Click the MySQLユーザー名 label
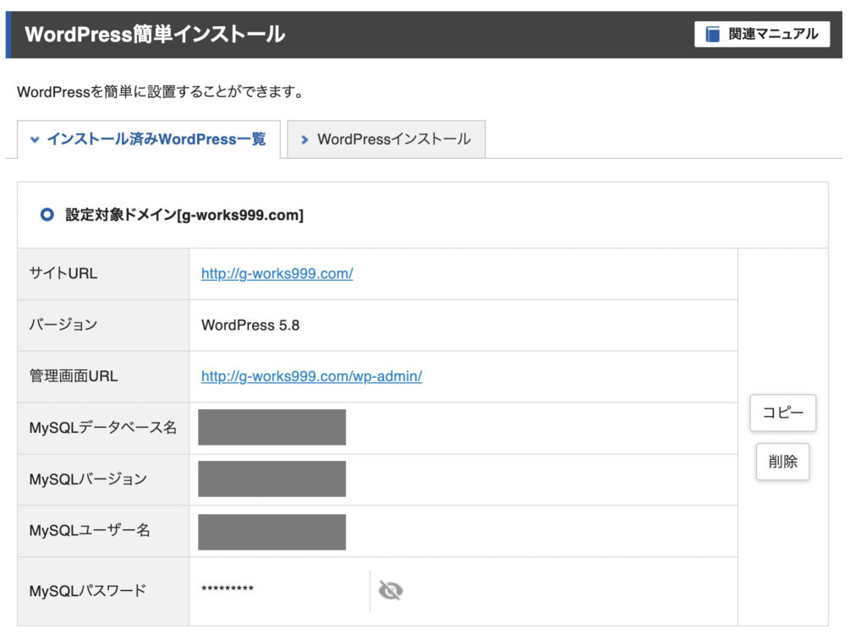This screenshot has height=640, width=866. click(90, 531)
